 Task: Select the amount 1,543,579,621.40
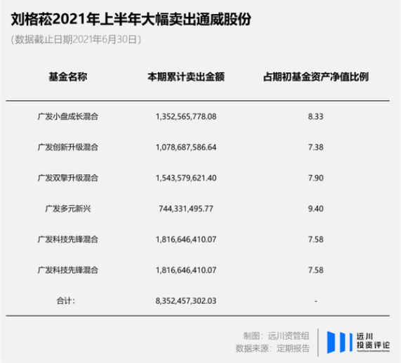tap(186, 178)
